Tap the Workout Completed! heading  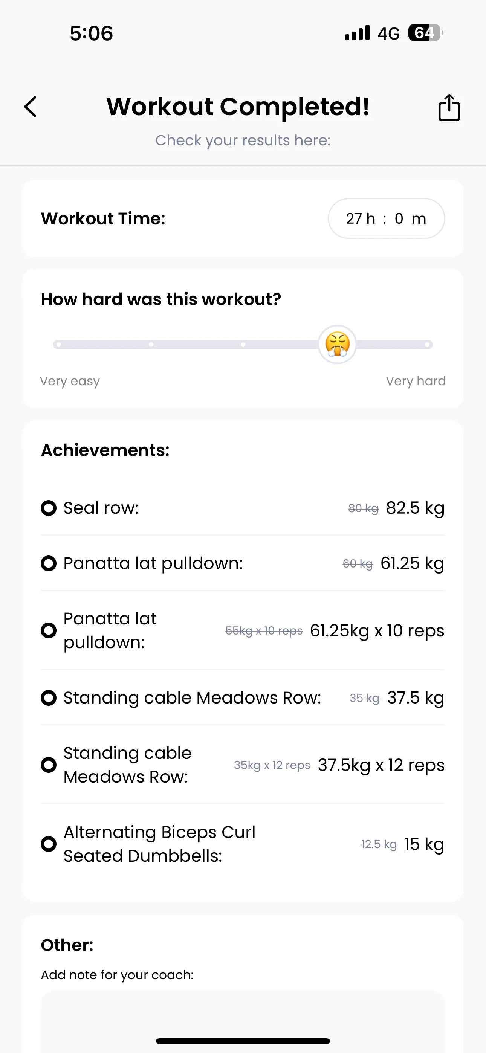click(x=238, y=107)
